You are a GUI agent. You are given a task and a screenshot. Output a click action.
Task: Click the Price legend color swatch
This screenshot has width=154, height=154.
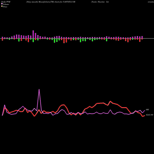[2, 6]
